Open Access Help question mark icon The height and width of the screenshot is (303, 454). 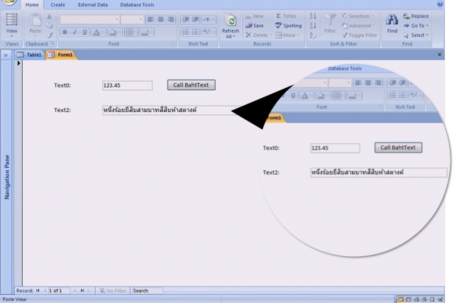click(x=440, y=4)
